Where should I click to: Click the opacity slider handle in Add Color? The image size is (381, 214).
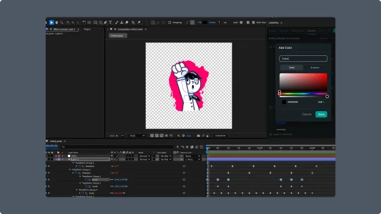point(327,96)
